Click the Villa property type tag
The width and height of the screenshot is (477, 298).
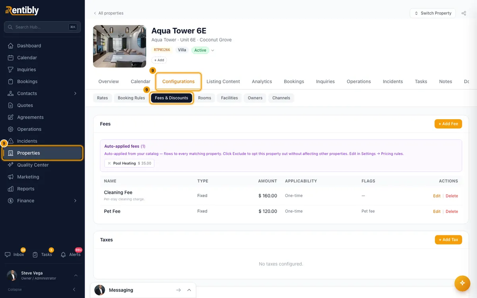(x=182, y=50)
